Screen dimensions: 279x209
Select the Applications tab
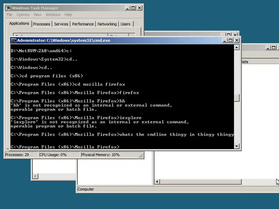(19, 23)
